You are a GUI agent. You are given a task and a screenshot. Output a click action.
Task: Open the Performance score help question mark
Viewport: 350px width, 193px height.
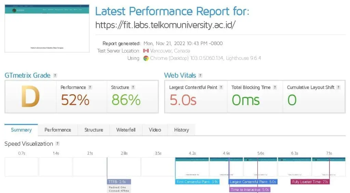pyautogui.click(x=90, y=87)
